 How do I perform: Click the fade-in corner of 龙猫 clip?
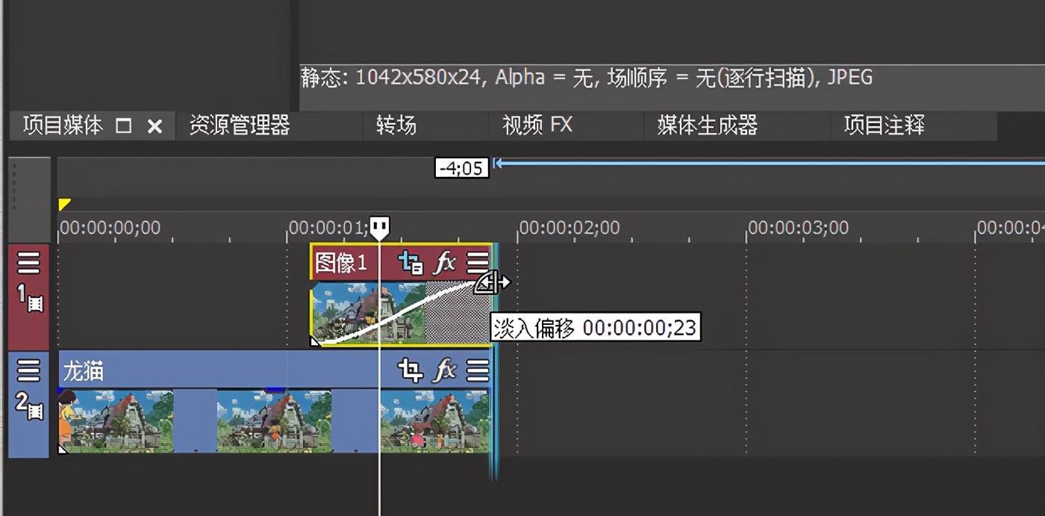[63, 448]
